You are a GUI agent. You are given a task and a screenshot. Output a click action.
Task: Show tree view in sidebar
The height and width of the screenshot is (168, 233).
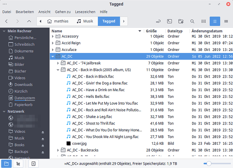click(x=18, y=164)
